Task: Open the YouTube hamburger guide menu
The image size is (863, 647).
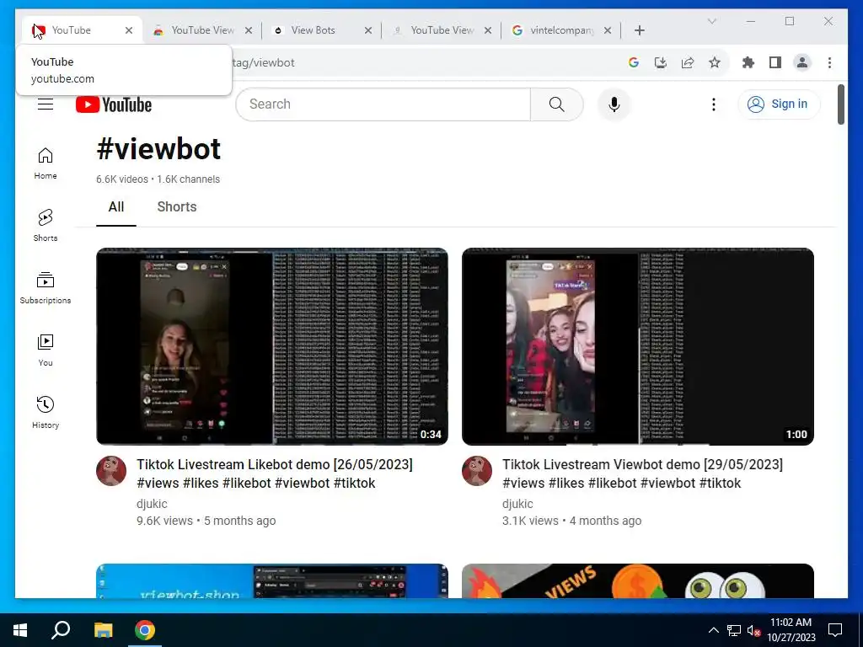Action: pos(46,104)
